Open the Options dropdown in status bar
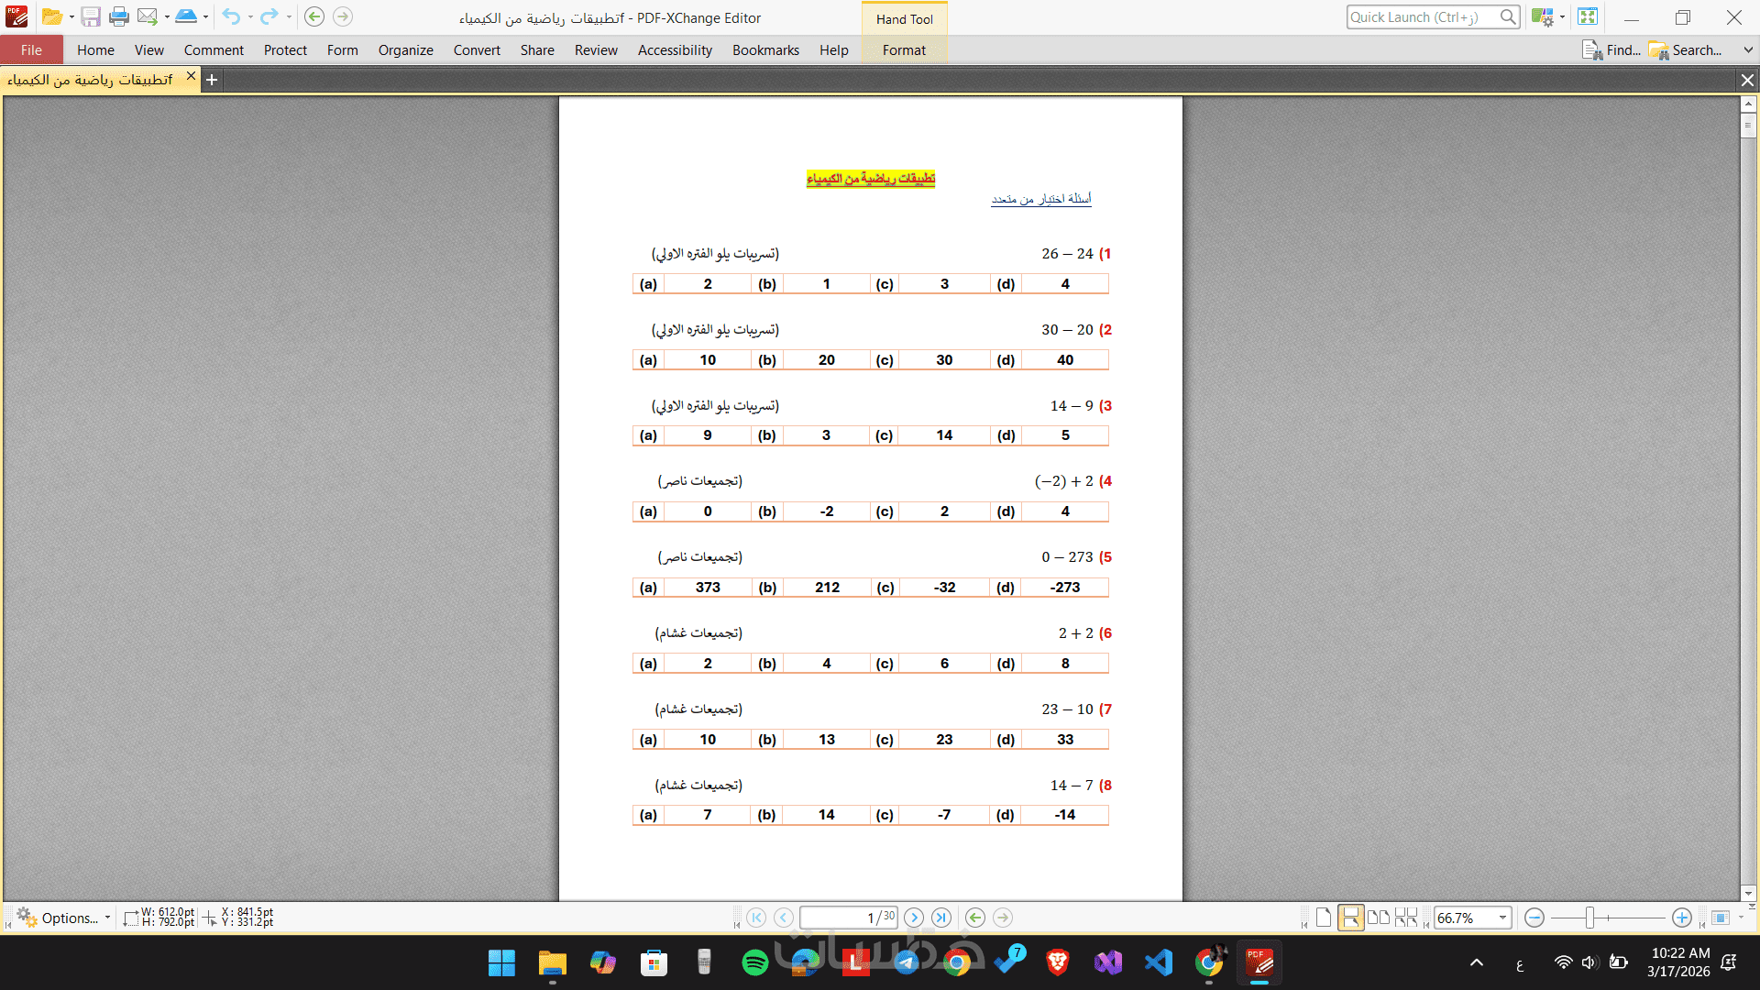This screenshot has width=1760, height=990. click(x=63, y=918)
